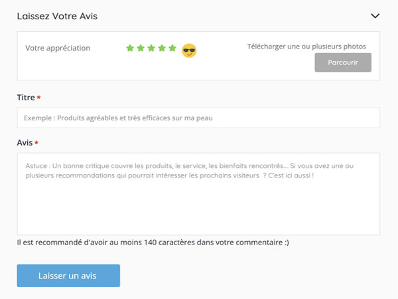This screenshot has width=398, height=299.
Task: Submit with Laisser un avis button
Action: coord(68,276)
